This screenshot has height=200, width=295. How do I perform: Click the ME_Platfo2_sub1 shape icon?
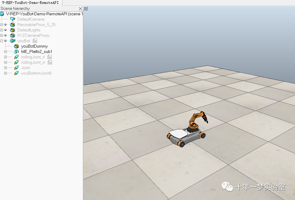(17, 51)
